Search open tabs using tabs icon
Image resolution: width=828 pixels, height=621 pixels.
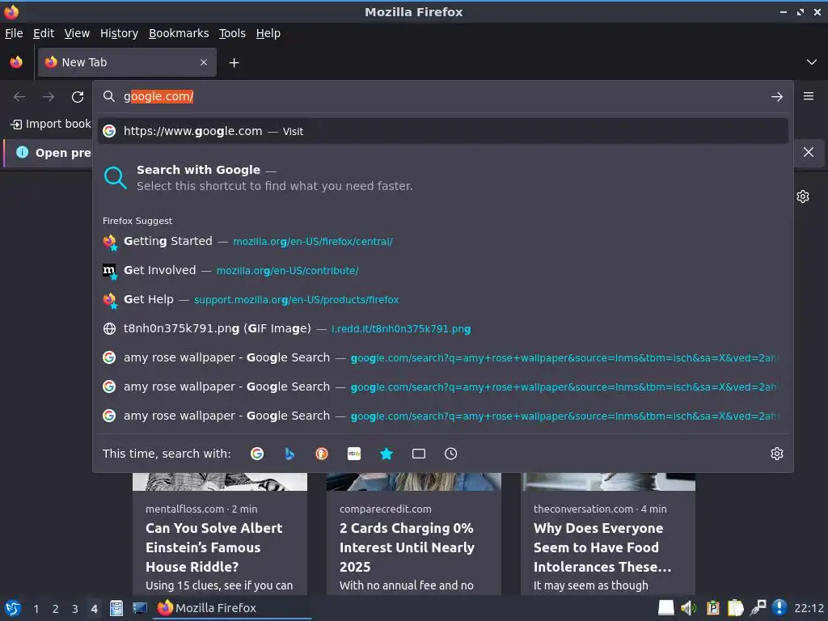pyautogui.click(x=419, y=454)
